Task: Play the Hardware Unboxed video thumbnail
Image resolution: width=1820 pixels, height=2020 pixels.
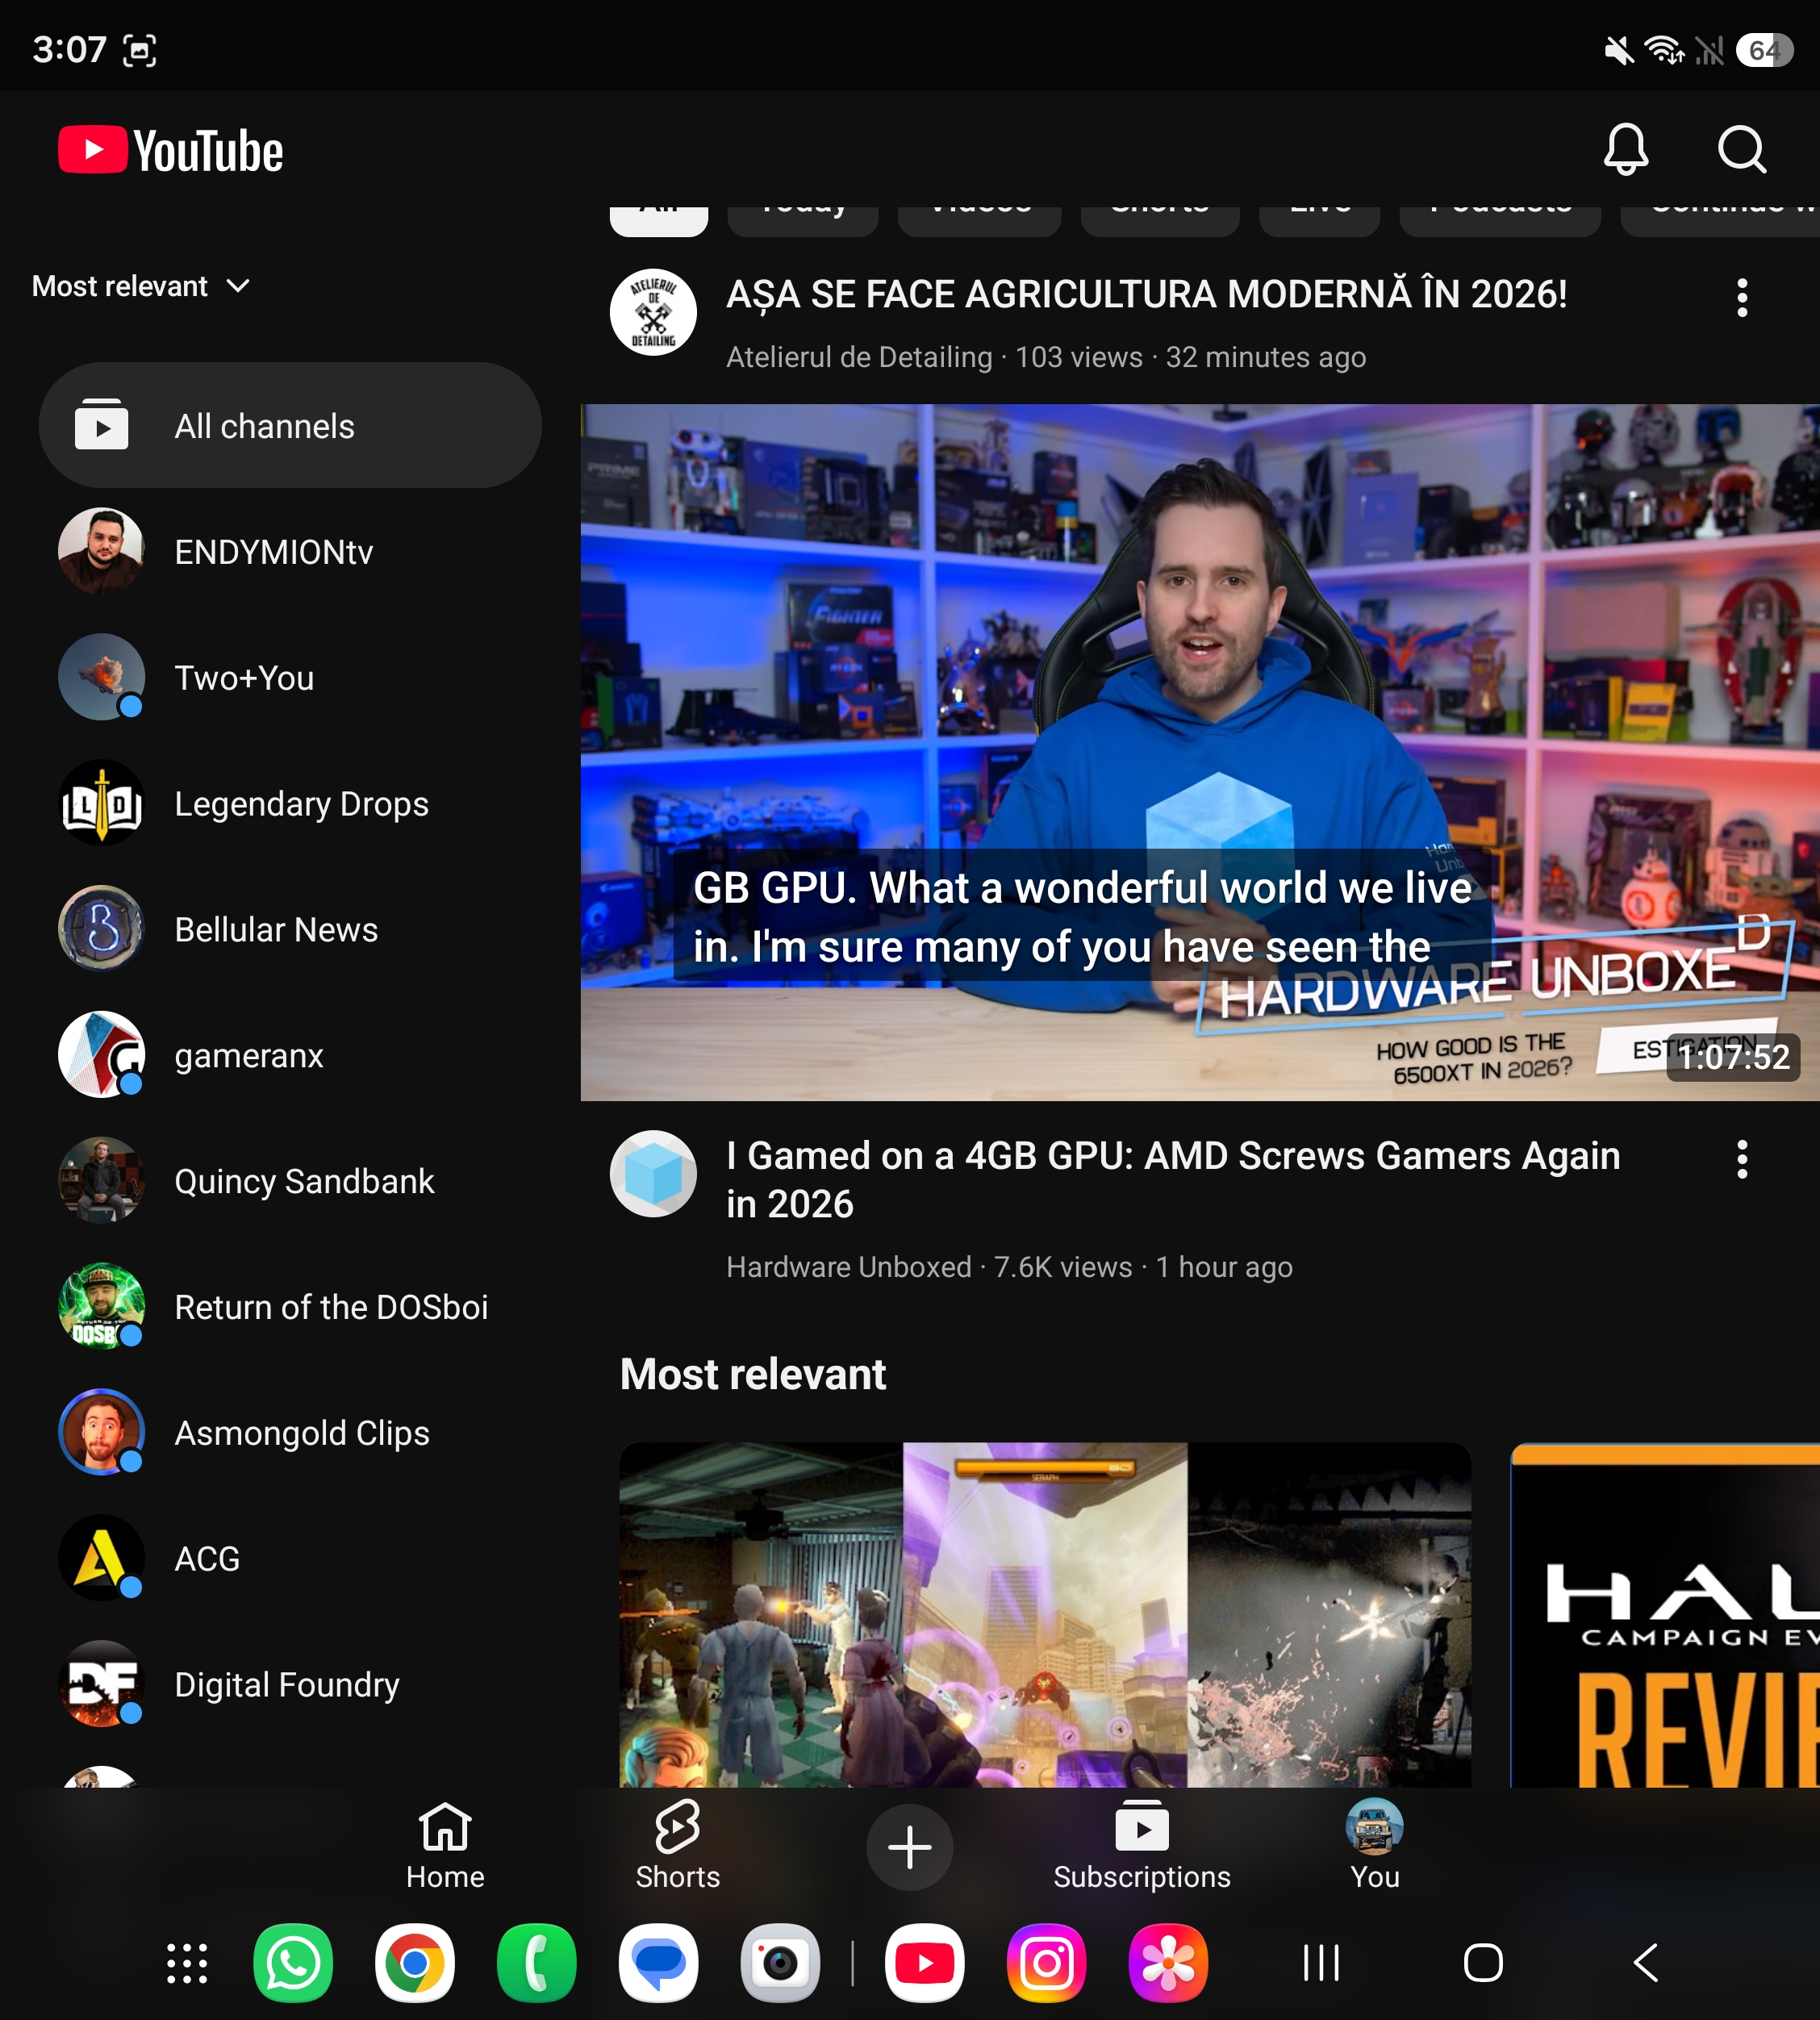Action: (x=1200, y=752)
